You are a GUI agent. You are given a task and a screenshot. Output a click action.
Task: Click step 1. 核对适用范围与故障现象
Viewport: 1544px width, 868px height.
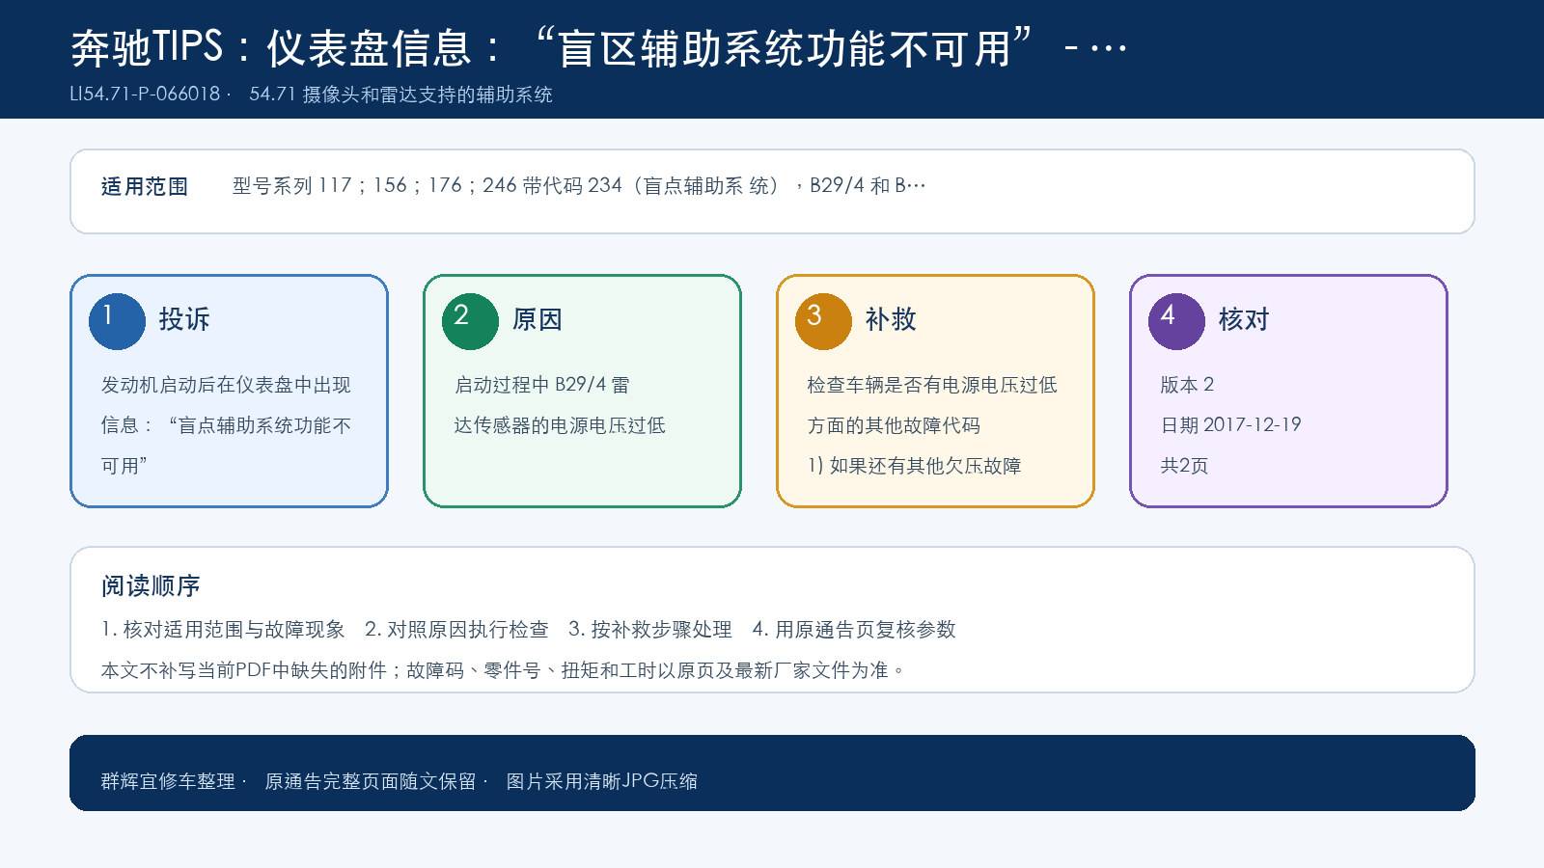(x=223, y=630)
